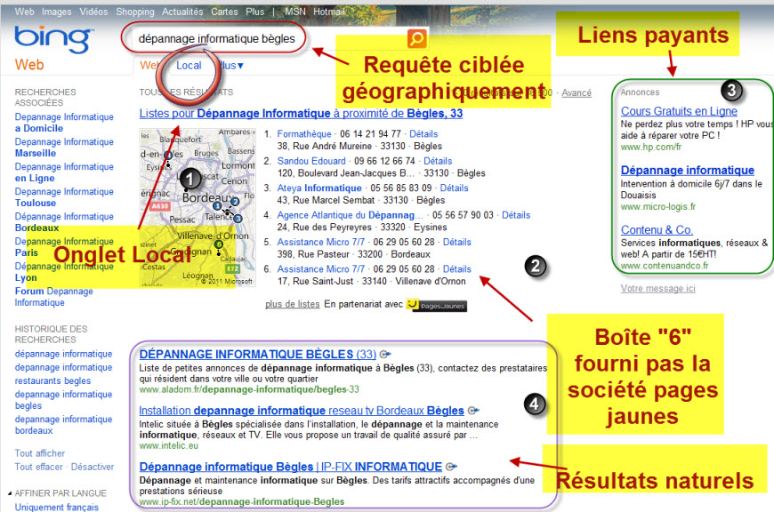Click the green URL www.contenuandco.fr
The width and height of the screenshot is (774, 512).
coord(665,266)
